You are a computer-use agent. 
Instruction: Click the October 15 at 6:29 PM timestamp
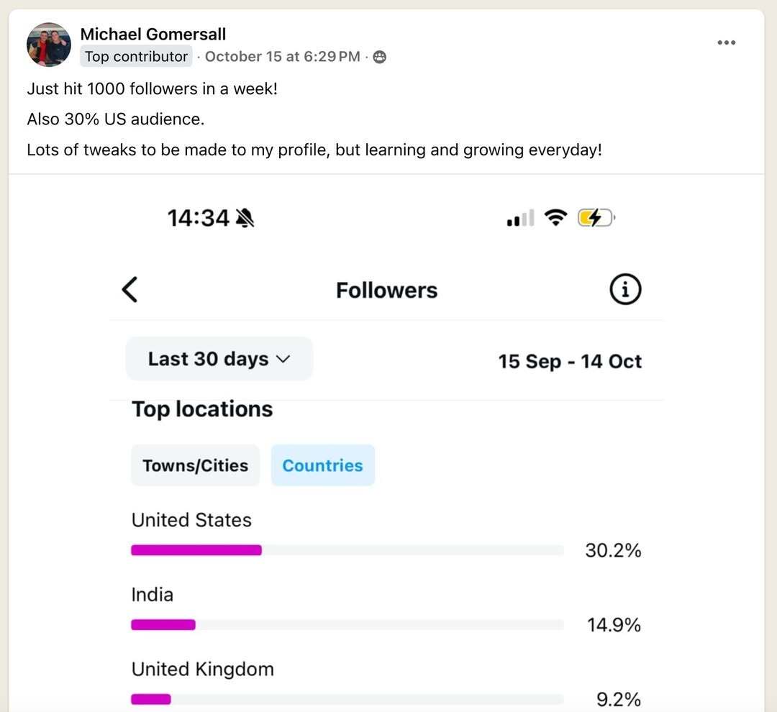[283, 57]
